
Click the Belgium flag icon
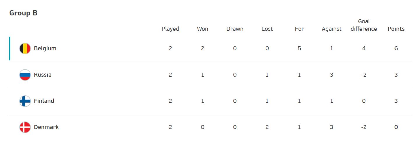(25, 49)
